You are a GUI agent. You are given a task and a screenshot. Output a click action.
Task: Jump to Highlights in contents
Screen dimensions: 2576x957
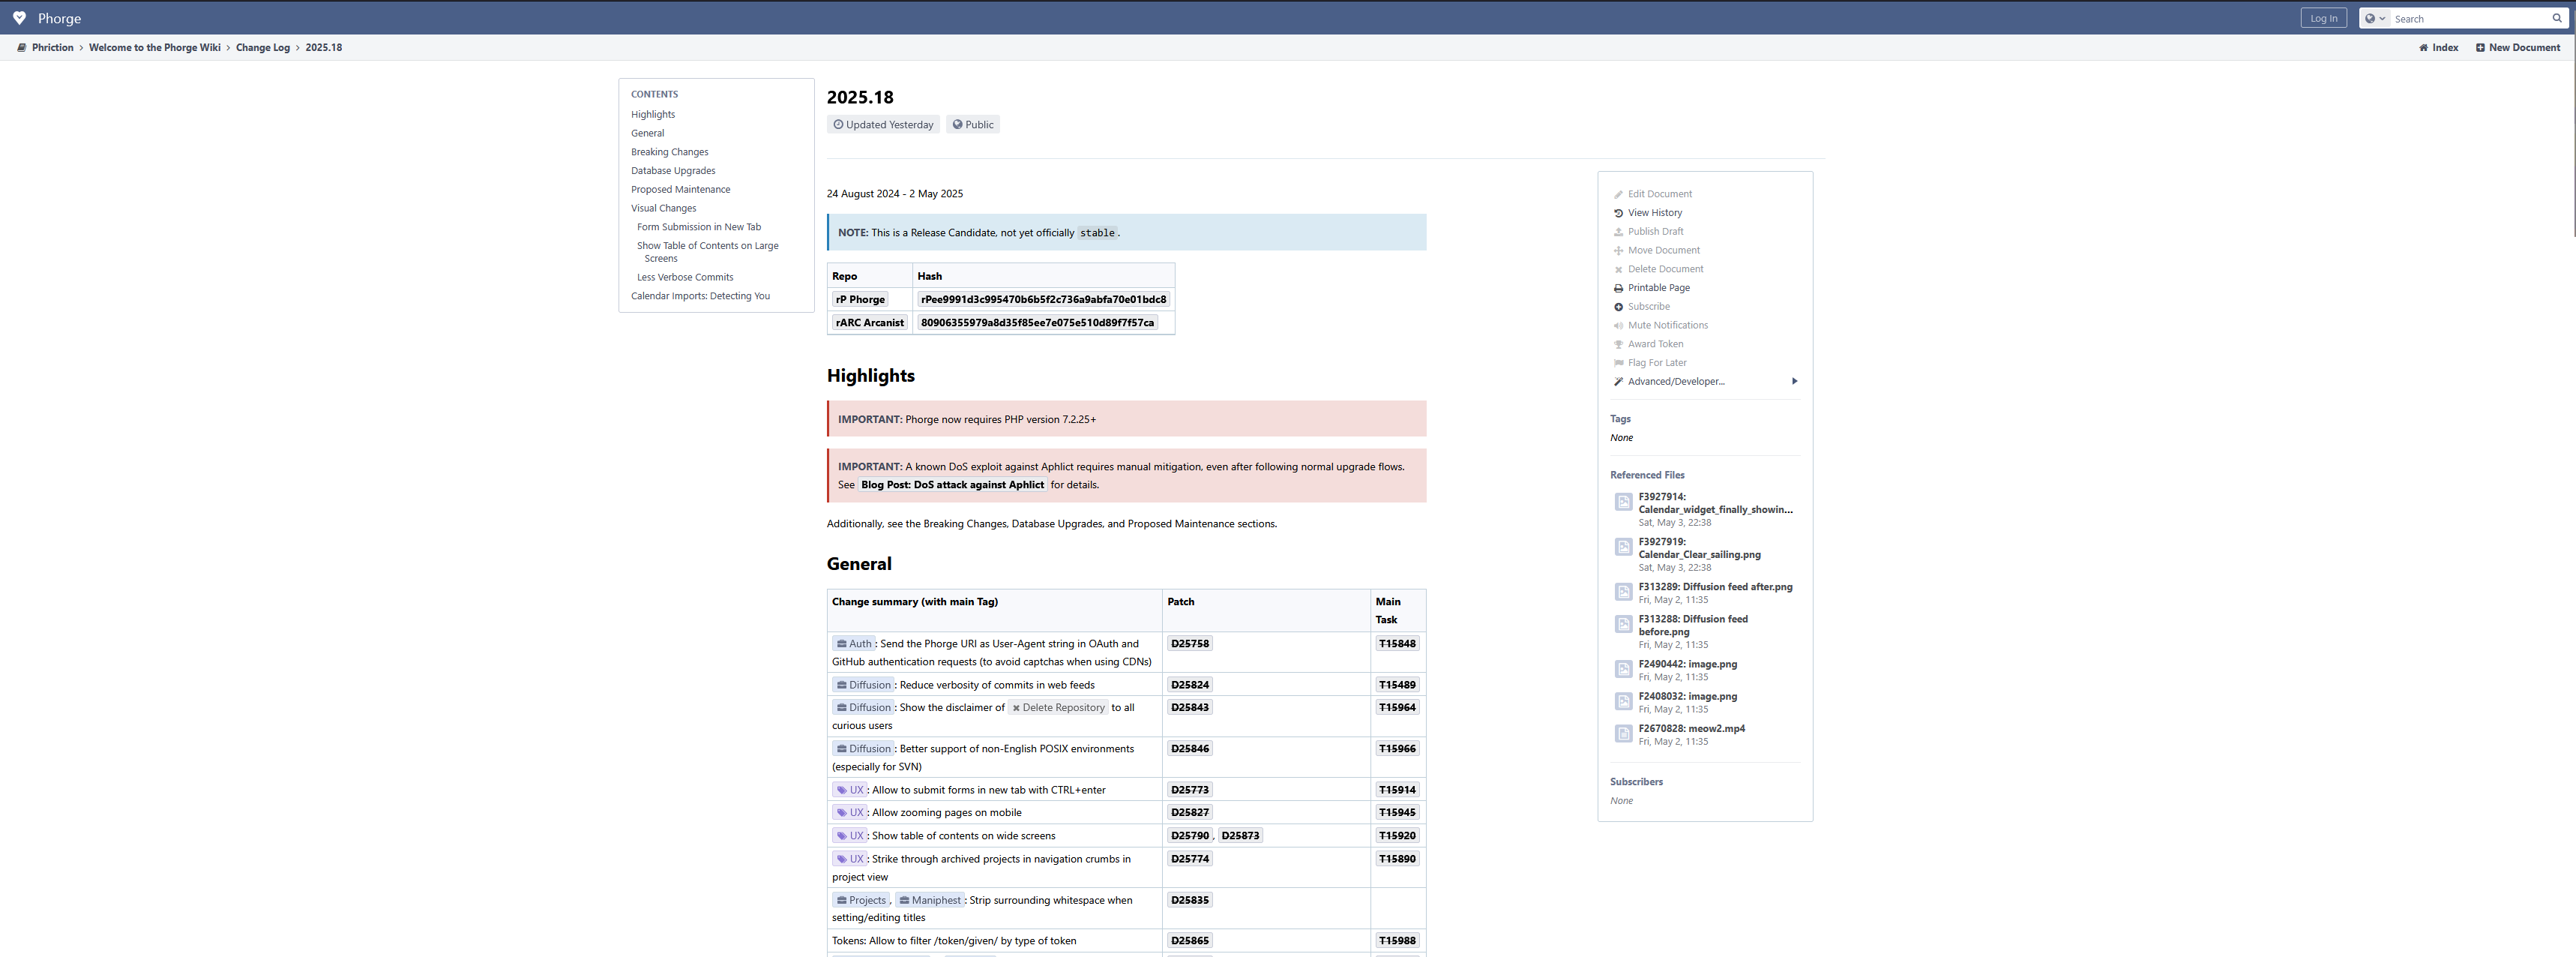[x=653, y=115]
